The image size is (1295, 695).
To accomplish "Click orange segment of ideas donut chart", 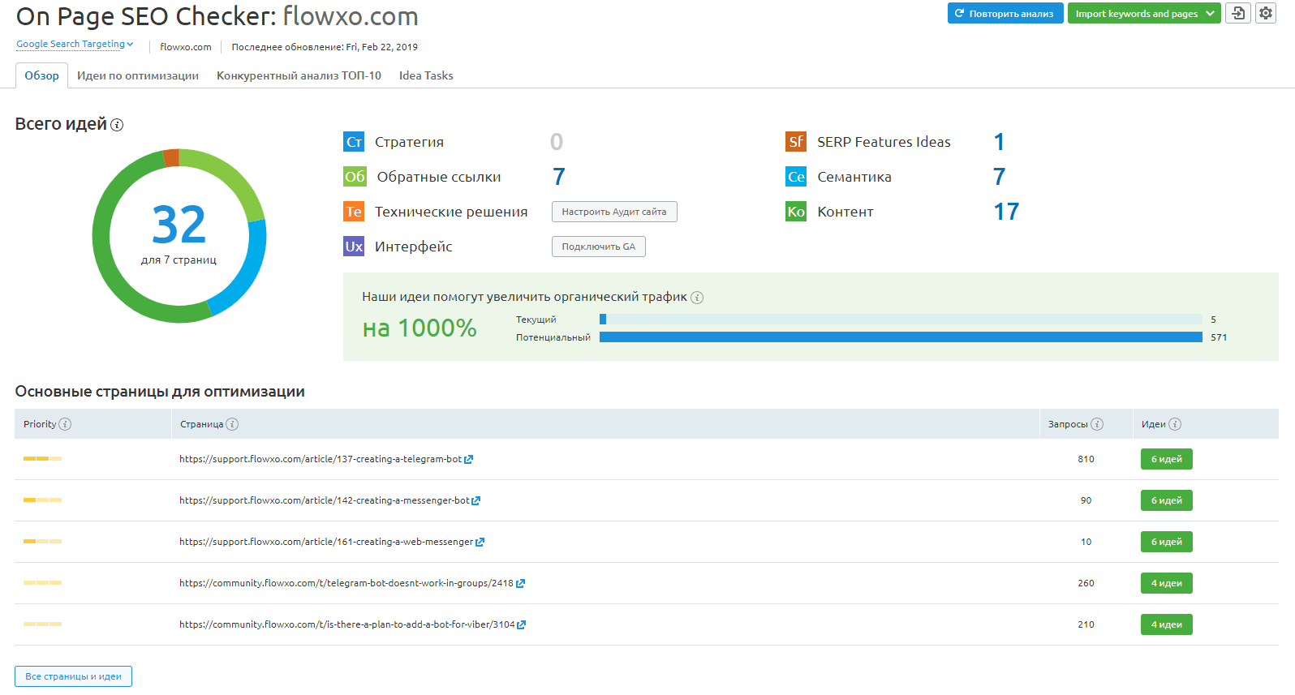I will pyautogui.click(x=171, y=158).
